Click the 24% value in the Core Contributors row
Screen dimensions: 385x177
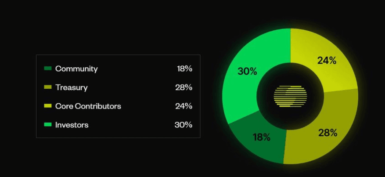point(184,106)
